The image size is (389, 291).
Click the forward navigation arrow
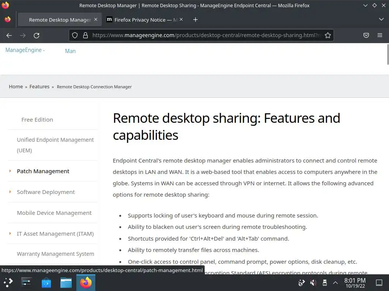coord(23,35)
